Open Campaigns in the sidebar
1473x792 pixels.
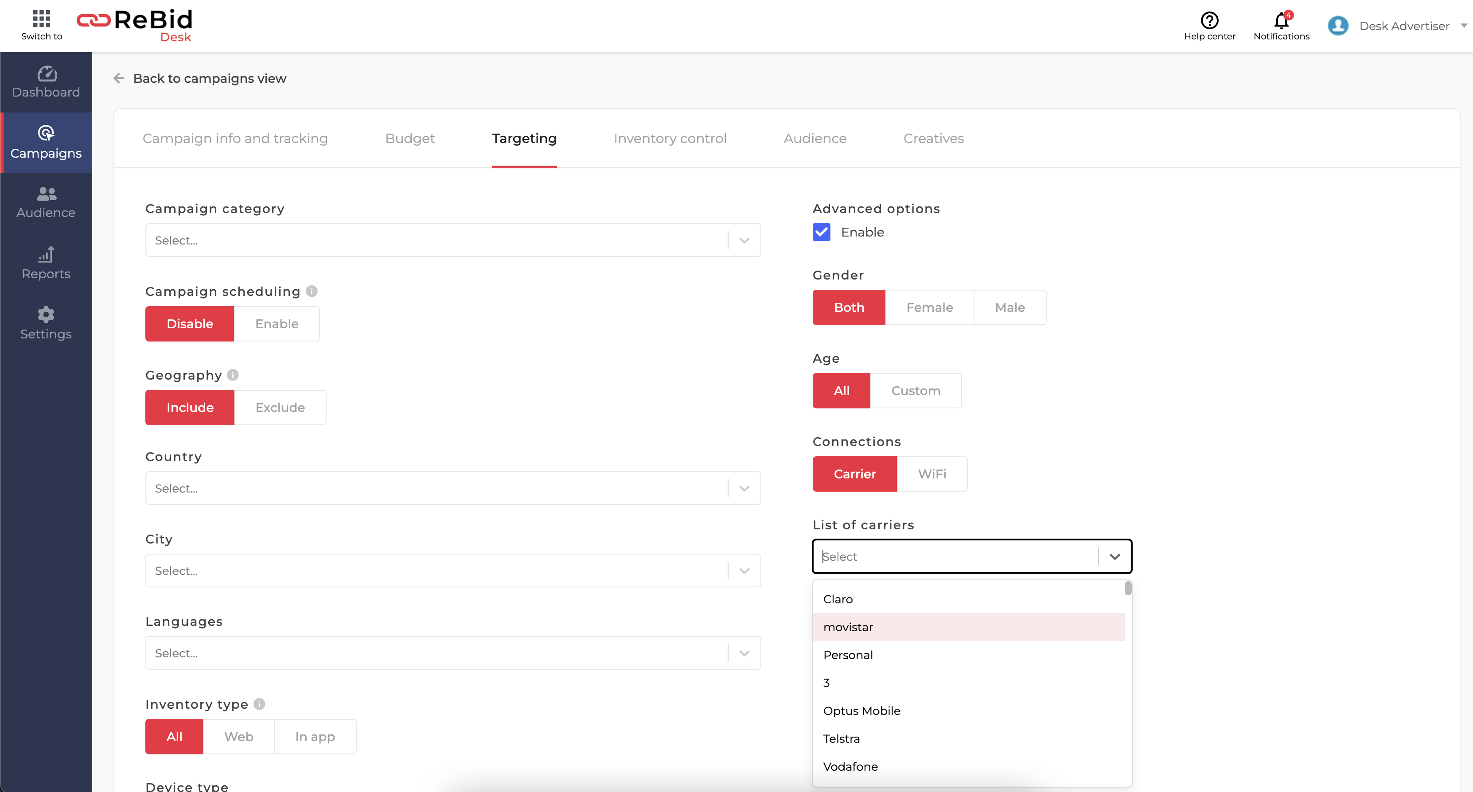tap(46, 143)
